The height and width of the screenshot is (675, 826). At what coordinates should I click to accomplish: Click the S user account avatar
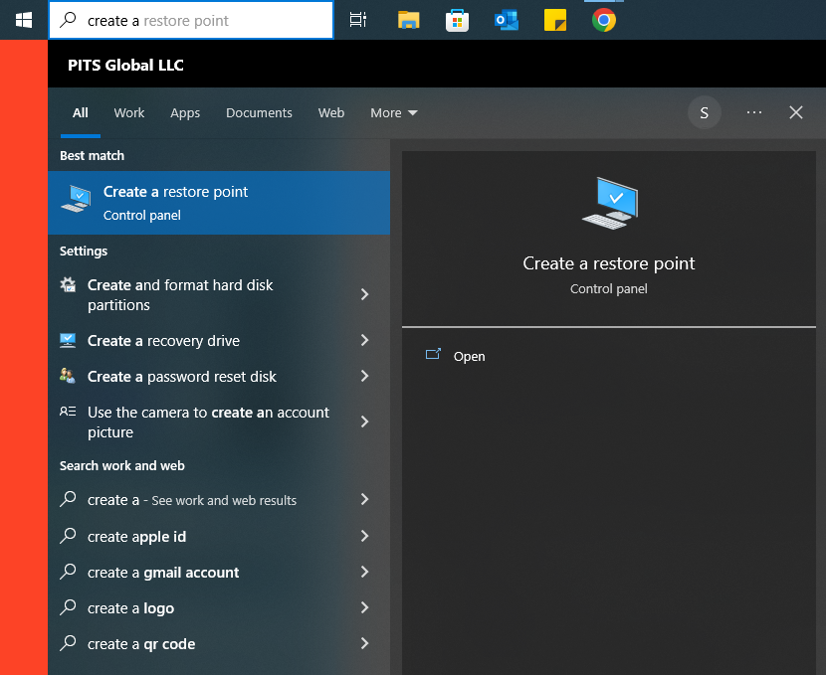click(x=705, y=112)
